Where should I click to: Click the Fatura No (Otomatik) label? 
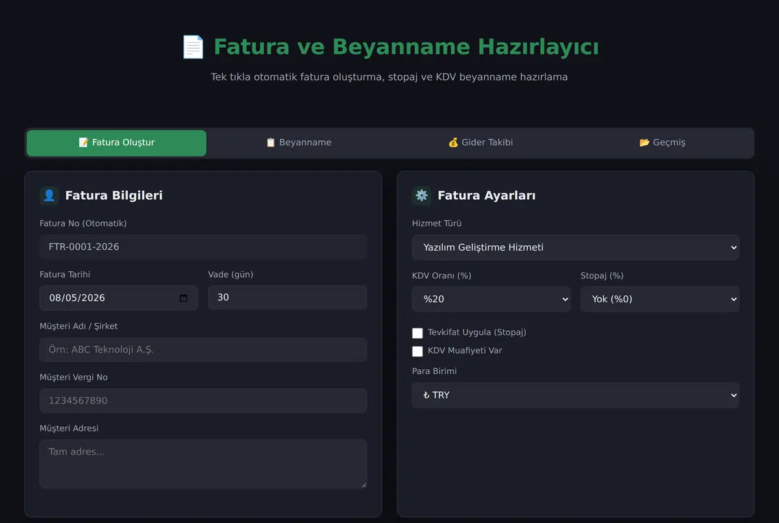tap(83, 224)
